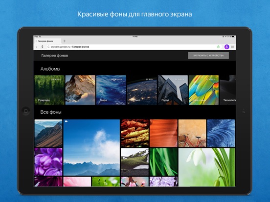Select the autumn red forest background
This screenshot has width=270, height=202.
point(135,133)
